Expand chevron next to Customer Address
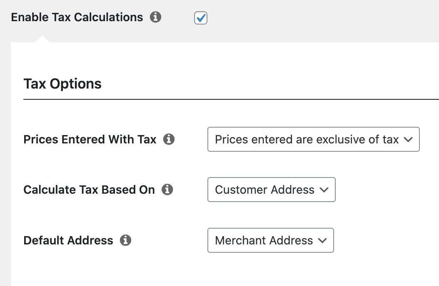This screenshot has height=286, width=439. pyautogui.click(x=324, y=190)
